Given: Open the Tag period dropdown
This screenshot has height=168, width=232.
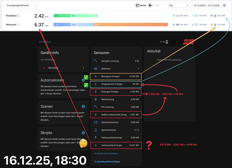Looking at the screenshot, I should click(x=179, y=5).
